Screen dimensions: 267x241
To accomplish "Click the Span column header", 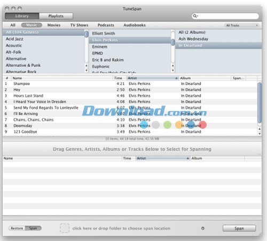I will [239, 78].
